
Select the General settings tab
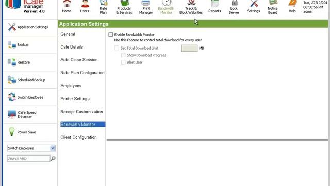[68, 34]
